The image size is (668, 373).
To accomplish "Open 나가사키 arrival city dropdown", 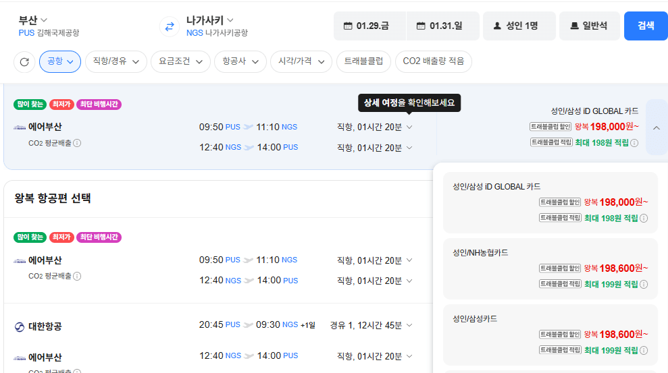I will coord(209,20).
